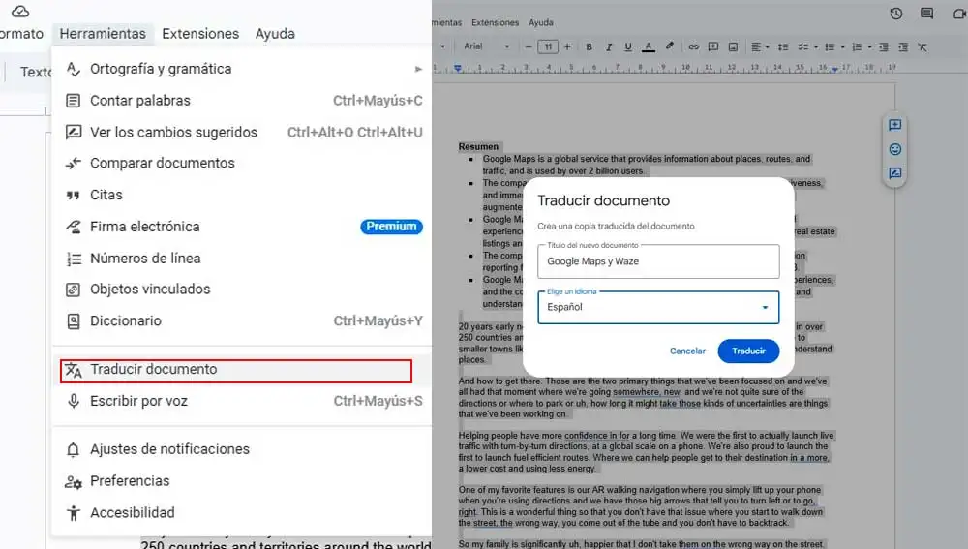Screen dimensions: 968x549
Task: Open the checklist dropdown arrow
Action: [815, 46]
